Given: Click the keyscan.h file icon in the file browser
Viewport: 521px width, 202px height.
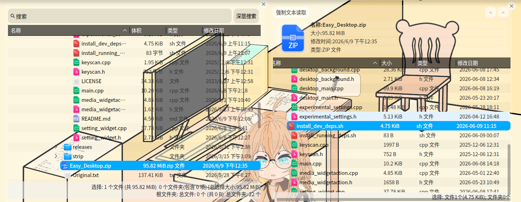Looking at the screenshot, I should coord(76,72).
